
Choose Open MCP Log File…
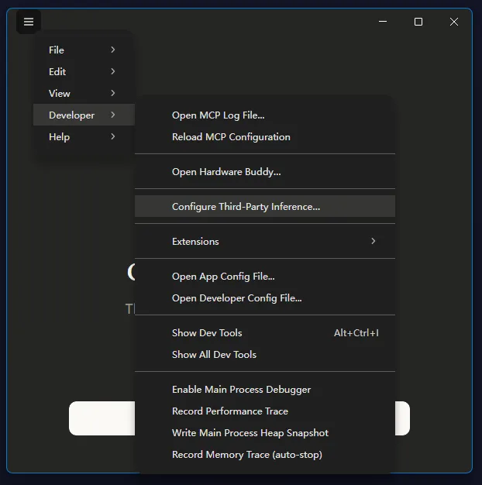265,115
